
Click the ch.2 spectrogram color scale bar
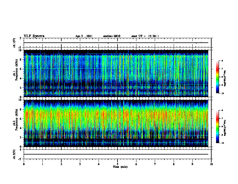click(217, 127)
